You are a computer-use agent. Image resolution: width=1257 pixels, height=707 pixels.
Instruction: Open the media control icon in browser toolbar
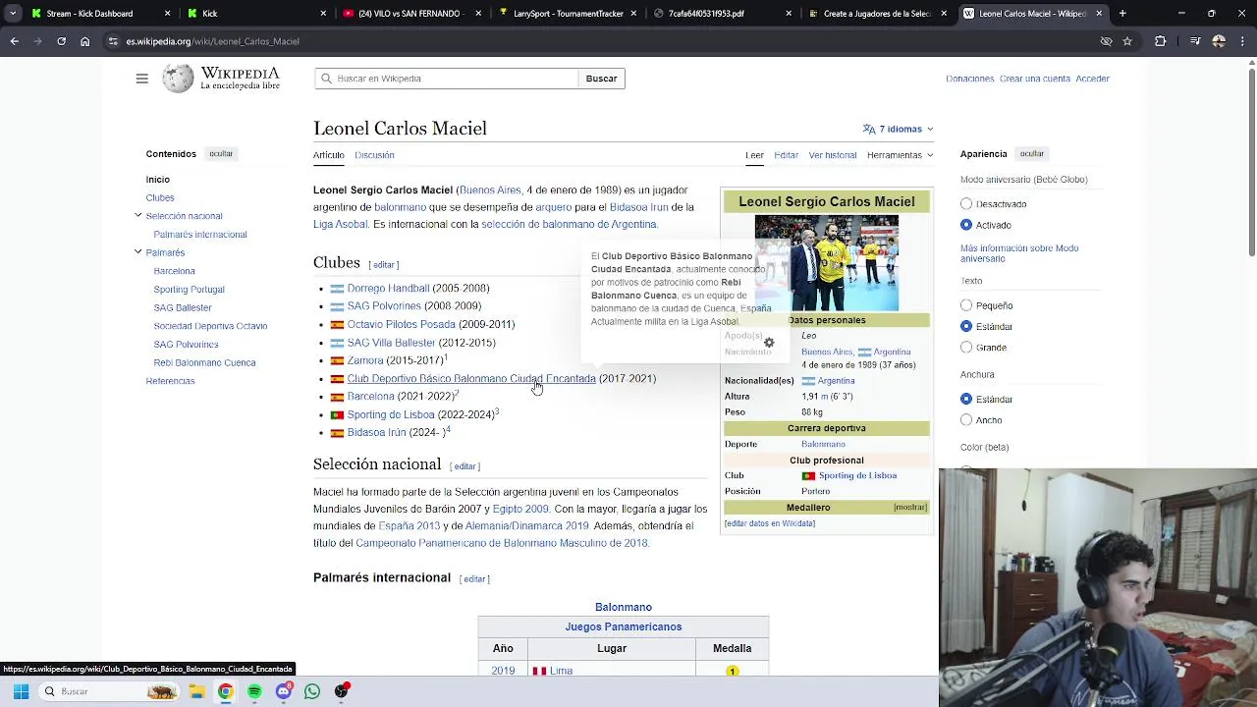pos(1194,41)
